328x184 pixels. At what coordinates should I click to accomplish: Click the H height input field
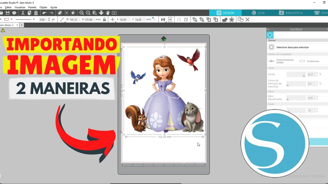pos(90,19)
